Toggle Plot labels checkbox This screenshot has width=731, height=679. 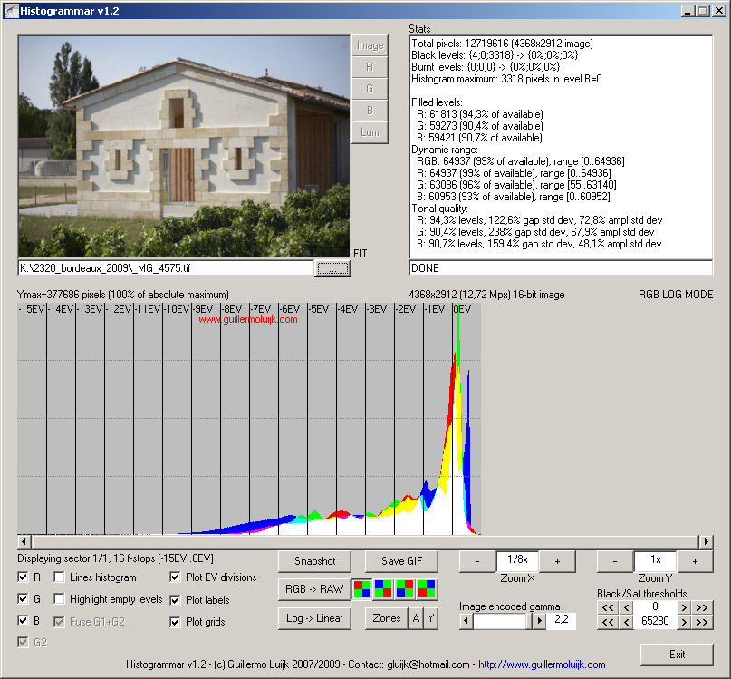[175, 599]
